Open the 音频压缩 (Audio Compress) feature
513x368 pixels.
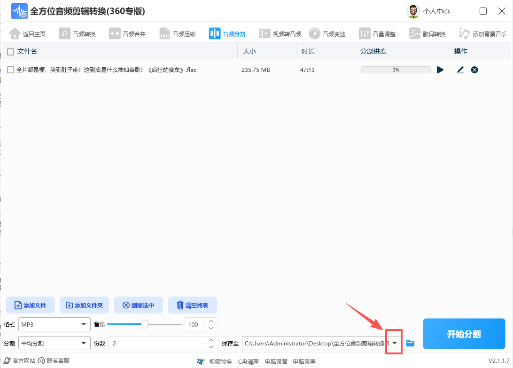[178, 33]
